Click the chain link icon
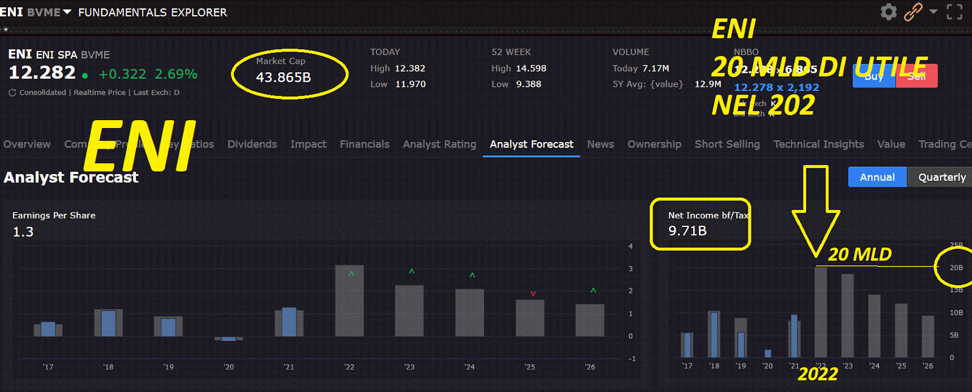 [x=913, y=12]
